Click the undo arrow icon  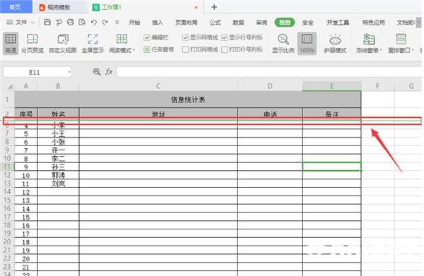93,22
